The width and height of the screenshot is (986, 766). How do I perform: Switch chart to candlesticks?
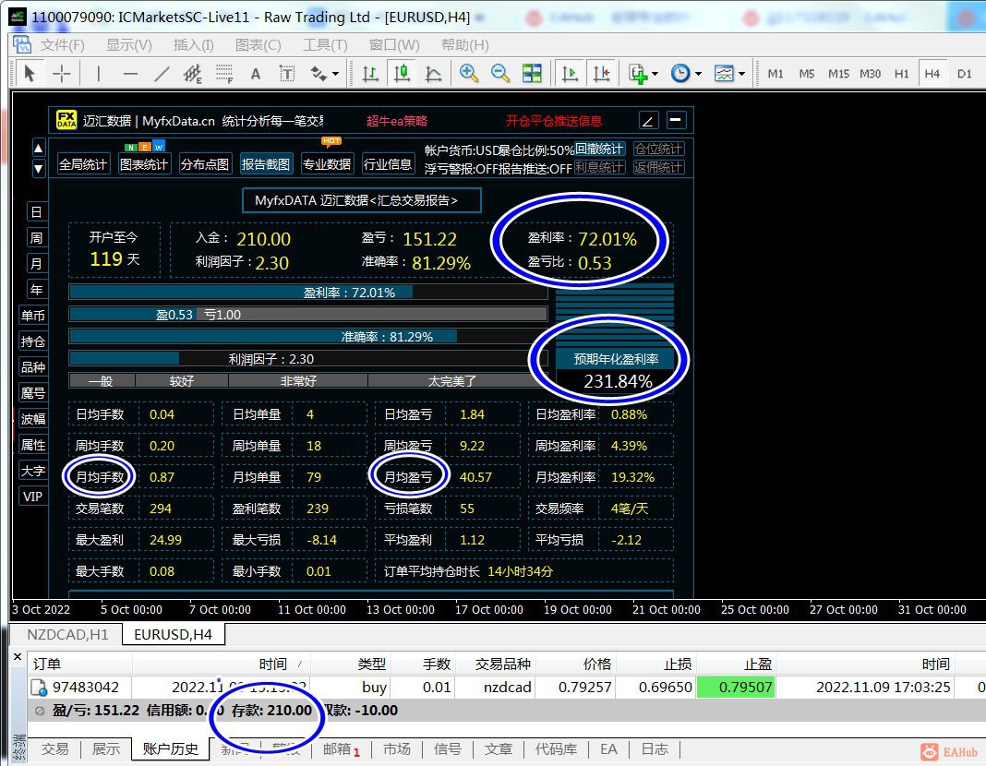[402, 74]
